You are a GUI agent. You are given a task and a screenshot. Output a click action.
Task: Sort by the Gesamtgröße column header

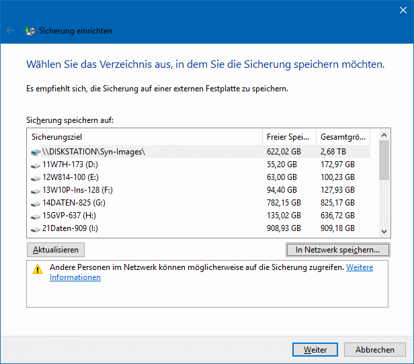[x=343, y=136]
